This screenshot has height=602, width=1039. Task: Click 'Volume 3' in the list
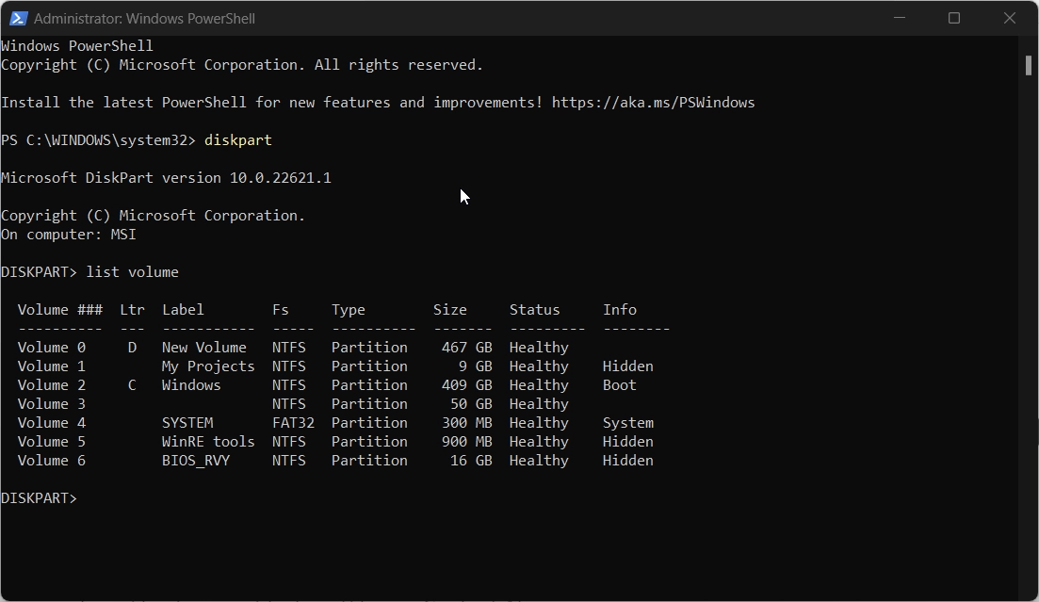[x=51, y=404]
